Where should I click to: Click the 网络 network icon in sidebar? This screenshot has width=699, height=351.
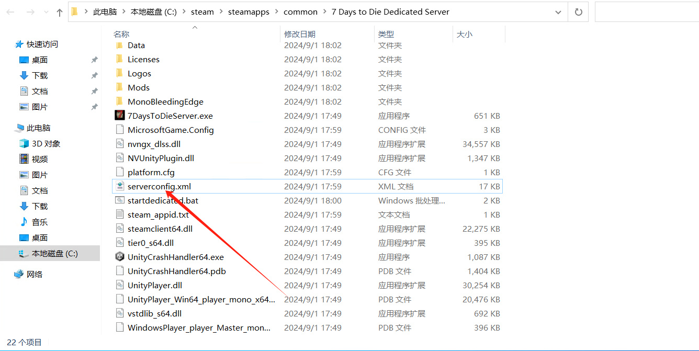pos(19,274)
